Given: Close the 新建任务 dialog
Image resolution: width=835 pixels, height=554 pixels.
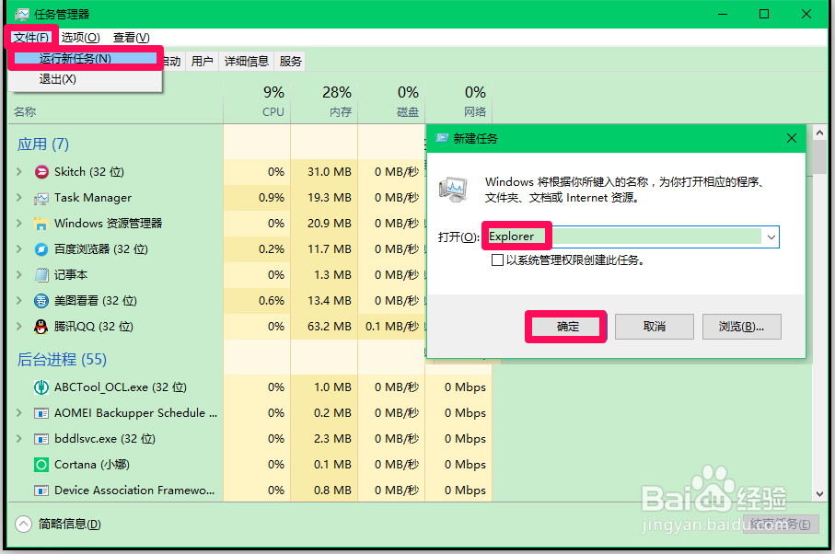Looking at the screenshot, I should [792, 138].
